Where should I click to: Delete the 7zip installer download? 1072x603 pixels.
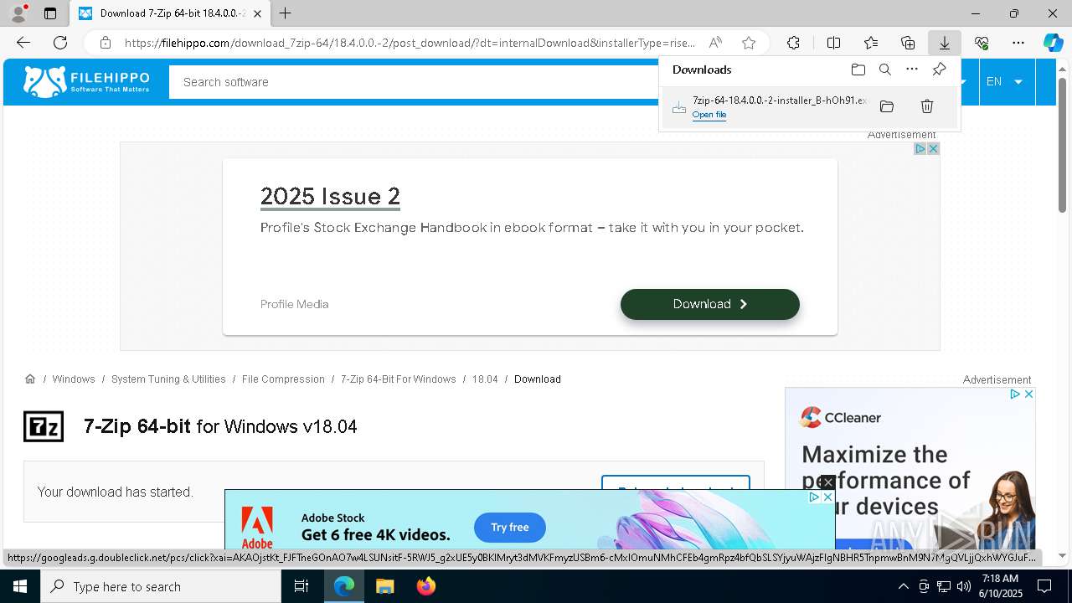(927, 106)
